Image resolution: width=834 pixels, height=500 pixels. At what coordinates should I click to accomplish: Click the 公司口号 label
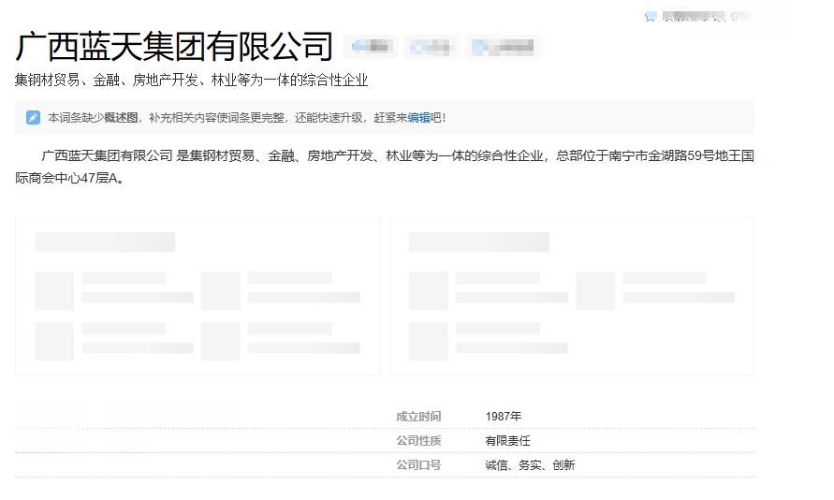click(418, 465)
